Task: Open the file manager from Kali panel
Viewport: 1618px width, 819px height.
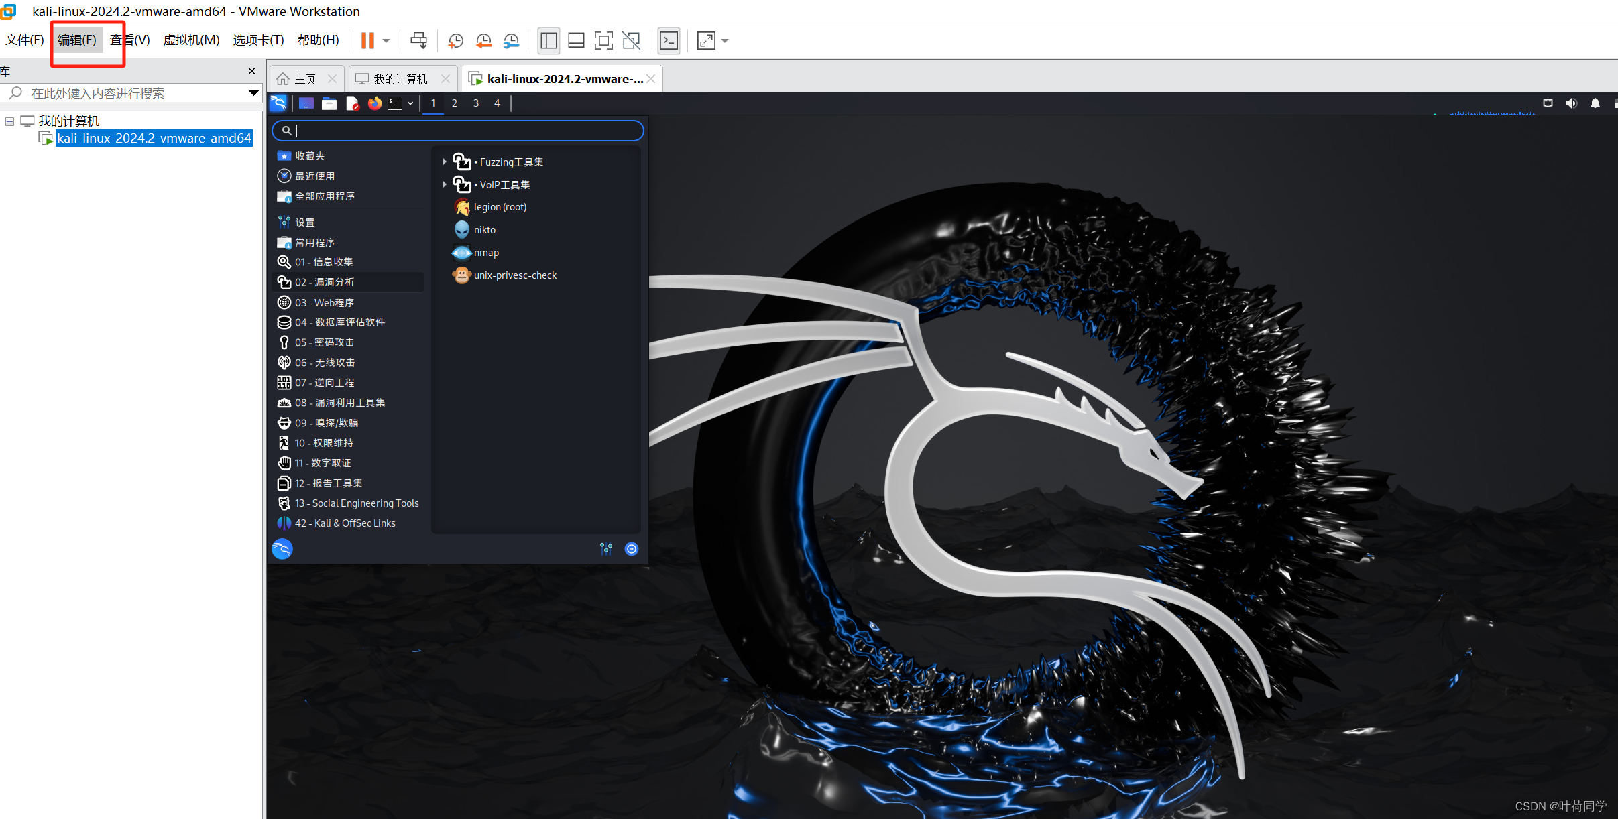Action: coord(329,103)
